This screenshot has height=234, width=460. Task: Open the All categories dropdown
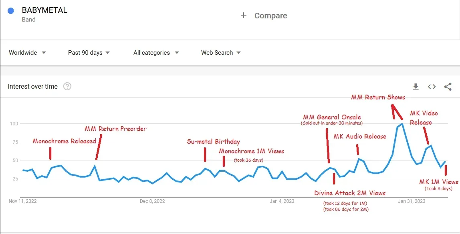point(156,53)
